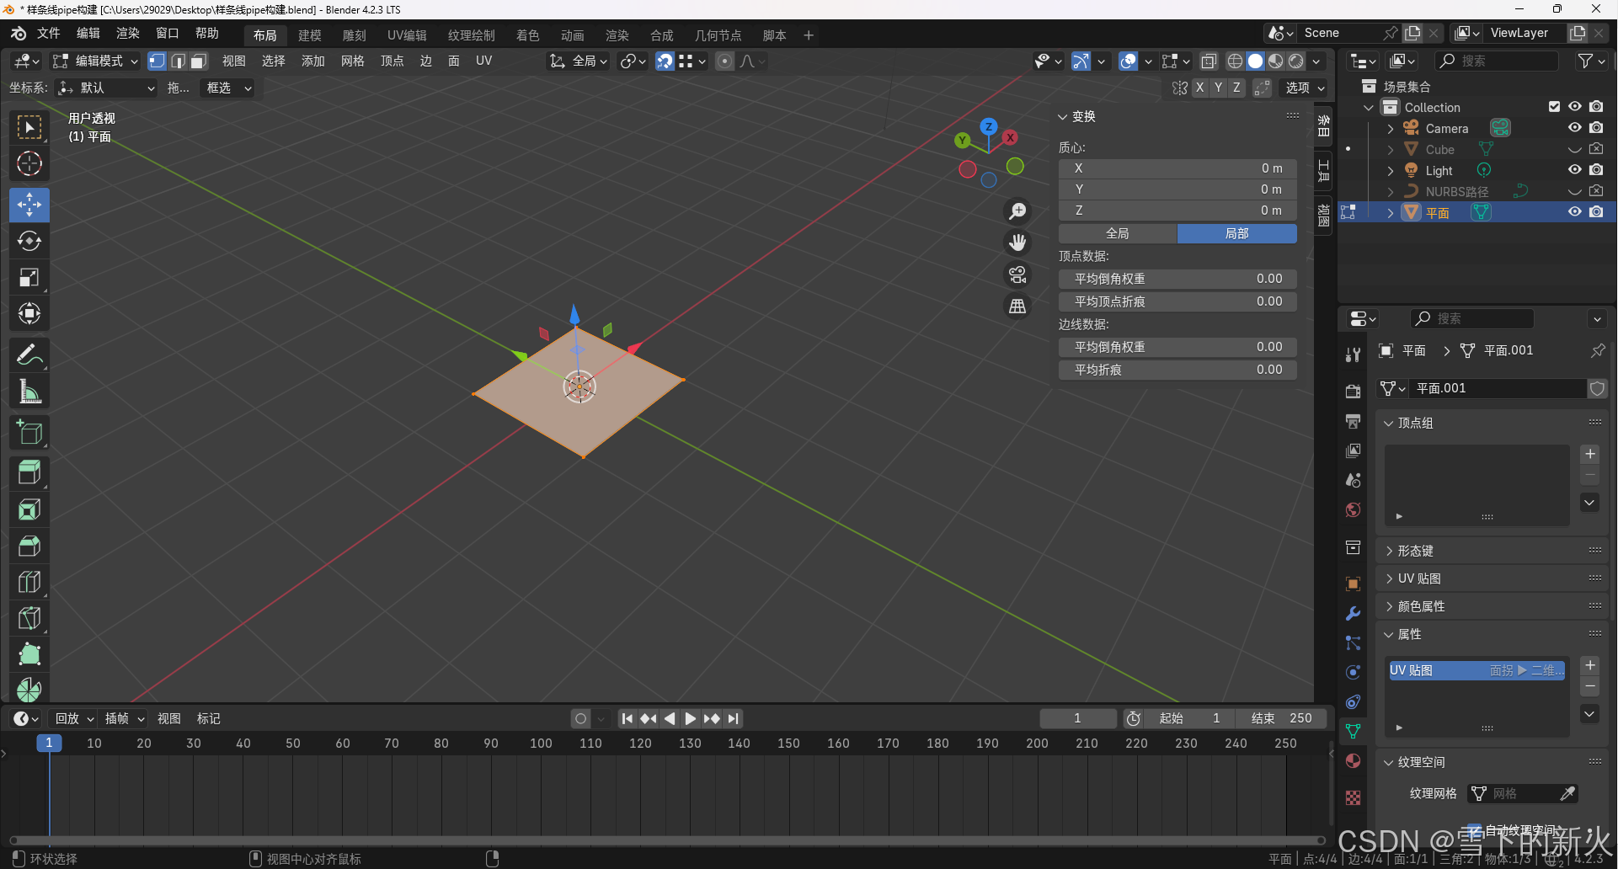This screenshot has height=869, width=1618.
Task: Select the Loop Cut tool
Action: (x=29, y=581)
